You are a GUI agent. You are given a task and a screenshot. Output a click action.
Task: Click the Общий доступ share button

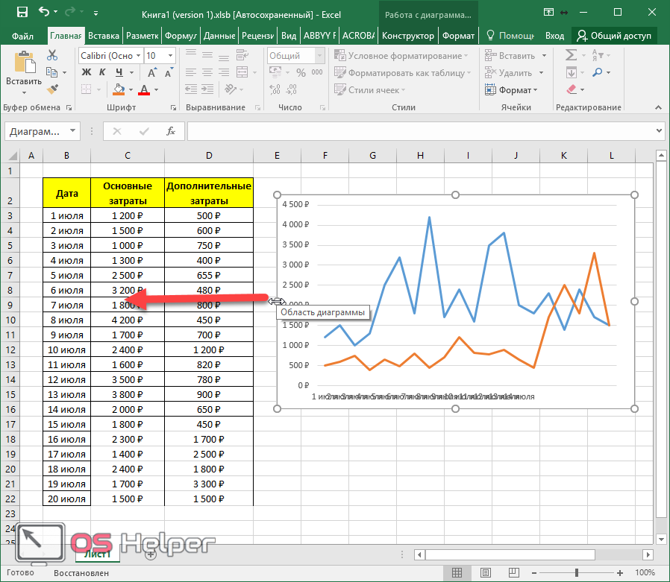(615, 36)
